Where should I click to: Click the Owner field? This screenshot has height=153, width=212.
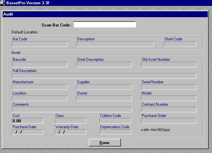(x=104, y=98)
